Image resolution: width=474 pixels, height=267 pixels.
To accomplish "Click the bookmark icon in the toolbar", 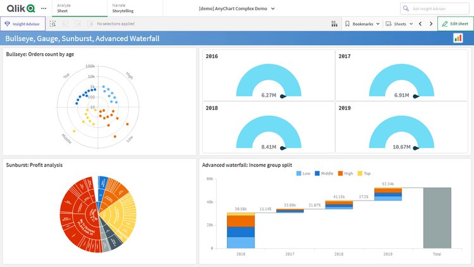I will pyautogui.click(x=347, y=23).
